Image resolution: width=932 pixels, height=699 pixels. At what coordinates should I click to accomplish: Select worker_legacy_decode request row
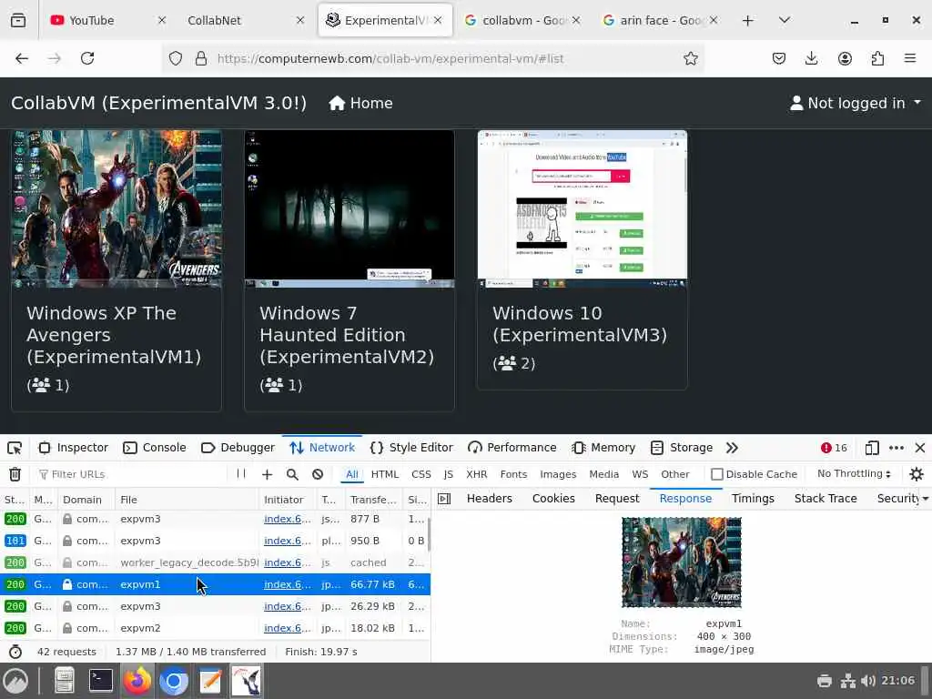[215, 562]
